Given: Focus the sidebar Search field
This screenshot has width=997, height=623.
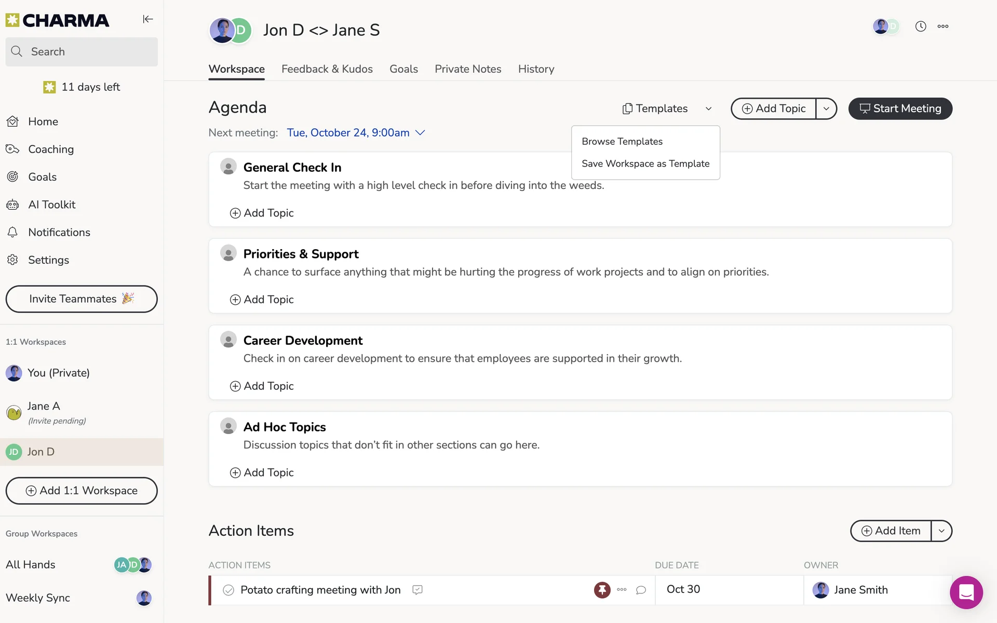Looking at the screenshot, I should click(82, 52).
